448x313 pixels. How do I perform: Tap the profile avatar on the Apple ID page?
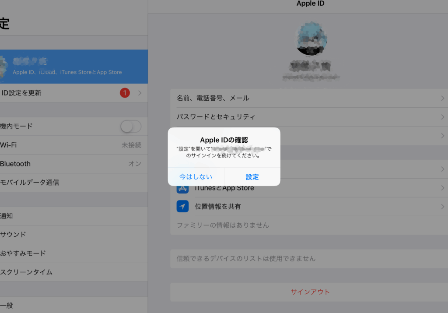(310, 39)
